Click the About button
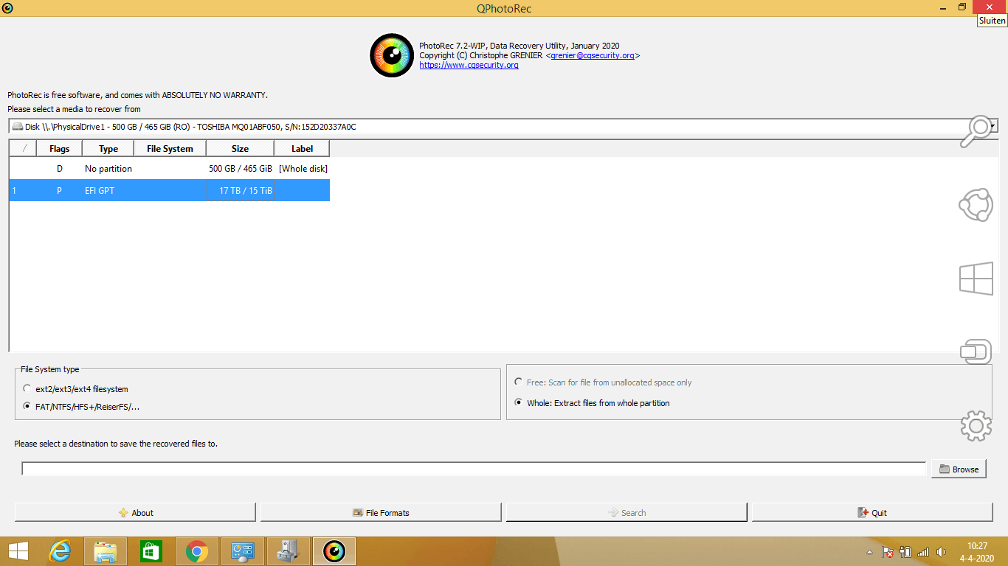 (x=135, y=512)
